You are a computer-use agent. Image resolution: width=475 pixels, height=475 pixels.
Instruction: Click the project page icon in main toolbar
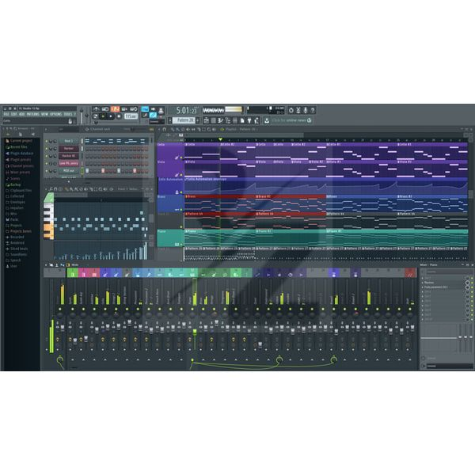coord(242,121)
